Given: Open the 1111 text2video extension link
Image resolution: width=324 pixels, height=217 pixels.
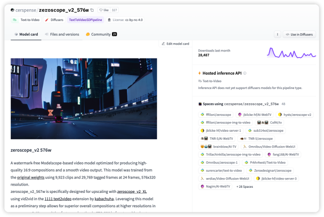Looking at the screenshot, I should tap(58, 198).
